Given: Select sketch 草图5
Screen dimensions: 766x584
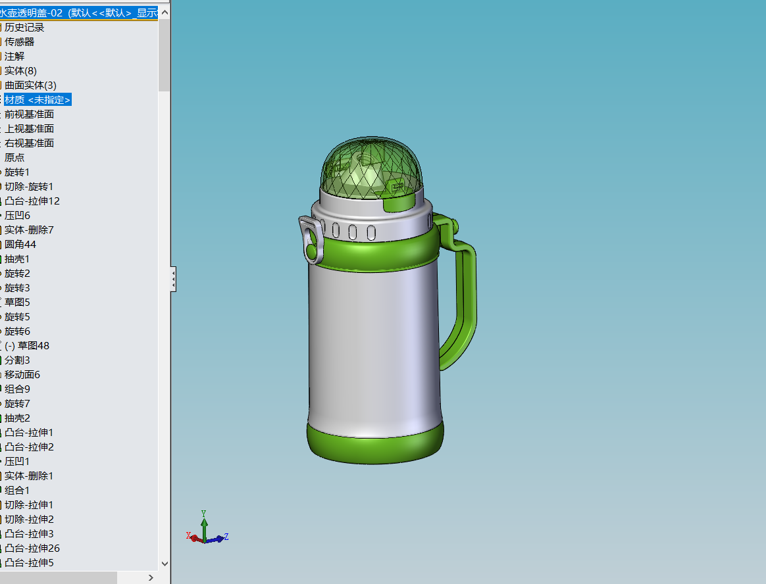Looking at the screenshot, I should 17,303.
